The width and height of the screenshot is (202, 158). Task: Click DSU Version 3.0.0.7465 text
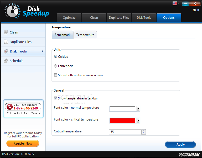click(18, 154)
